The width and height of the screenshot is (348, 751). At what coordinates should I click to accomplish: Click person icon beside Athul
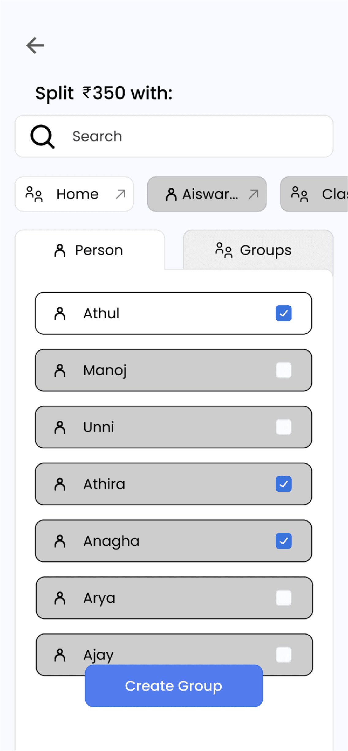click(x=60, y=313)
